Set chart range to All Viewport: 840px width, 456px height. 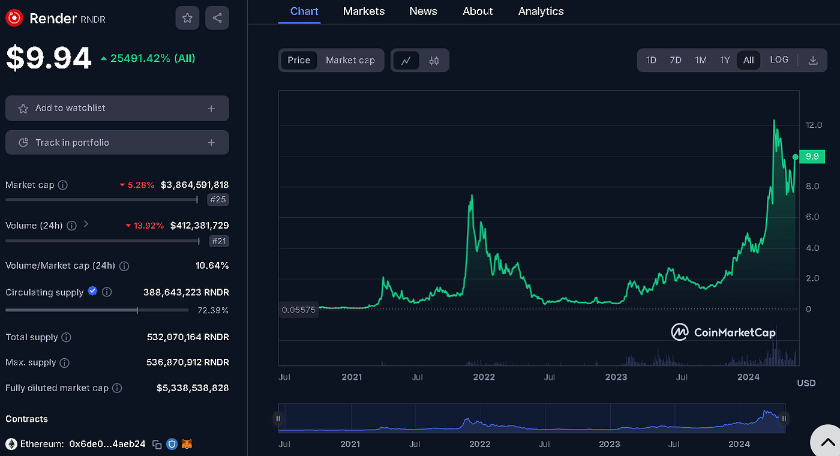point(749,60)
